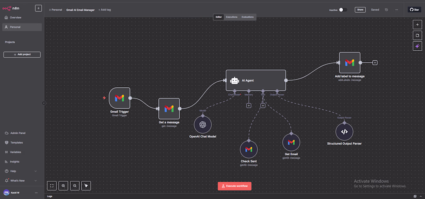Image resolution: width=425 pixels, height=199 pixels.
Task: Switch to the Editor tab
Action: click(219, 17)
